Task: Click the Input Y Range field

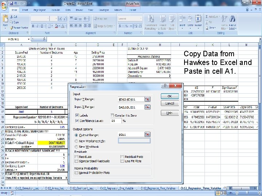Action: click(131, 99)
